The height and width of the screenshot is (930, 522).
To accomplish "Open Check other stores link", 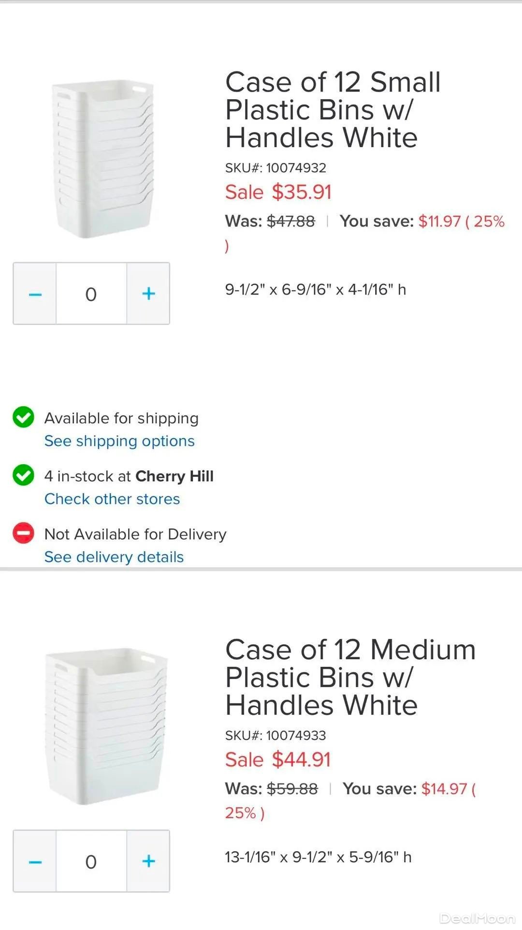I will click(x=112, y=499).
